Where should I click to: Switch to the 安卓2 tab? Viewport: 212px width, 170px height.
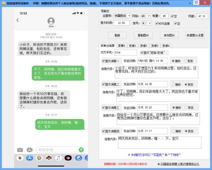click(x=143, y=45)
